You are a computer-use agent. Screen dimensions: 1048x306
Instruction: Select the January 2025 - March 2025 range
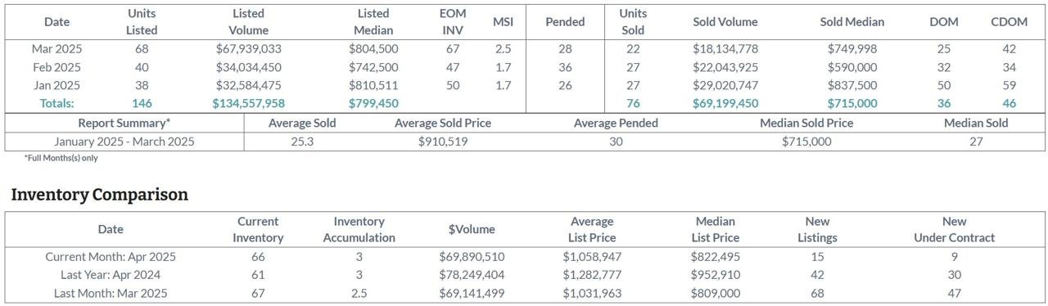tap(124, 142)
